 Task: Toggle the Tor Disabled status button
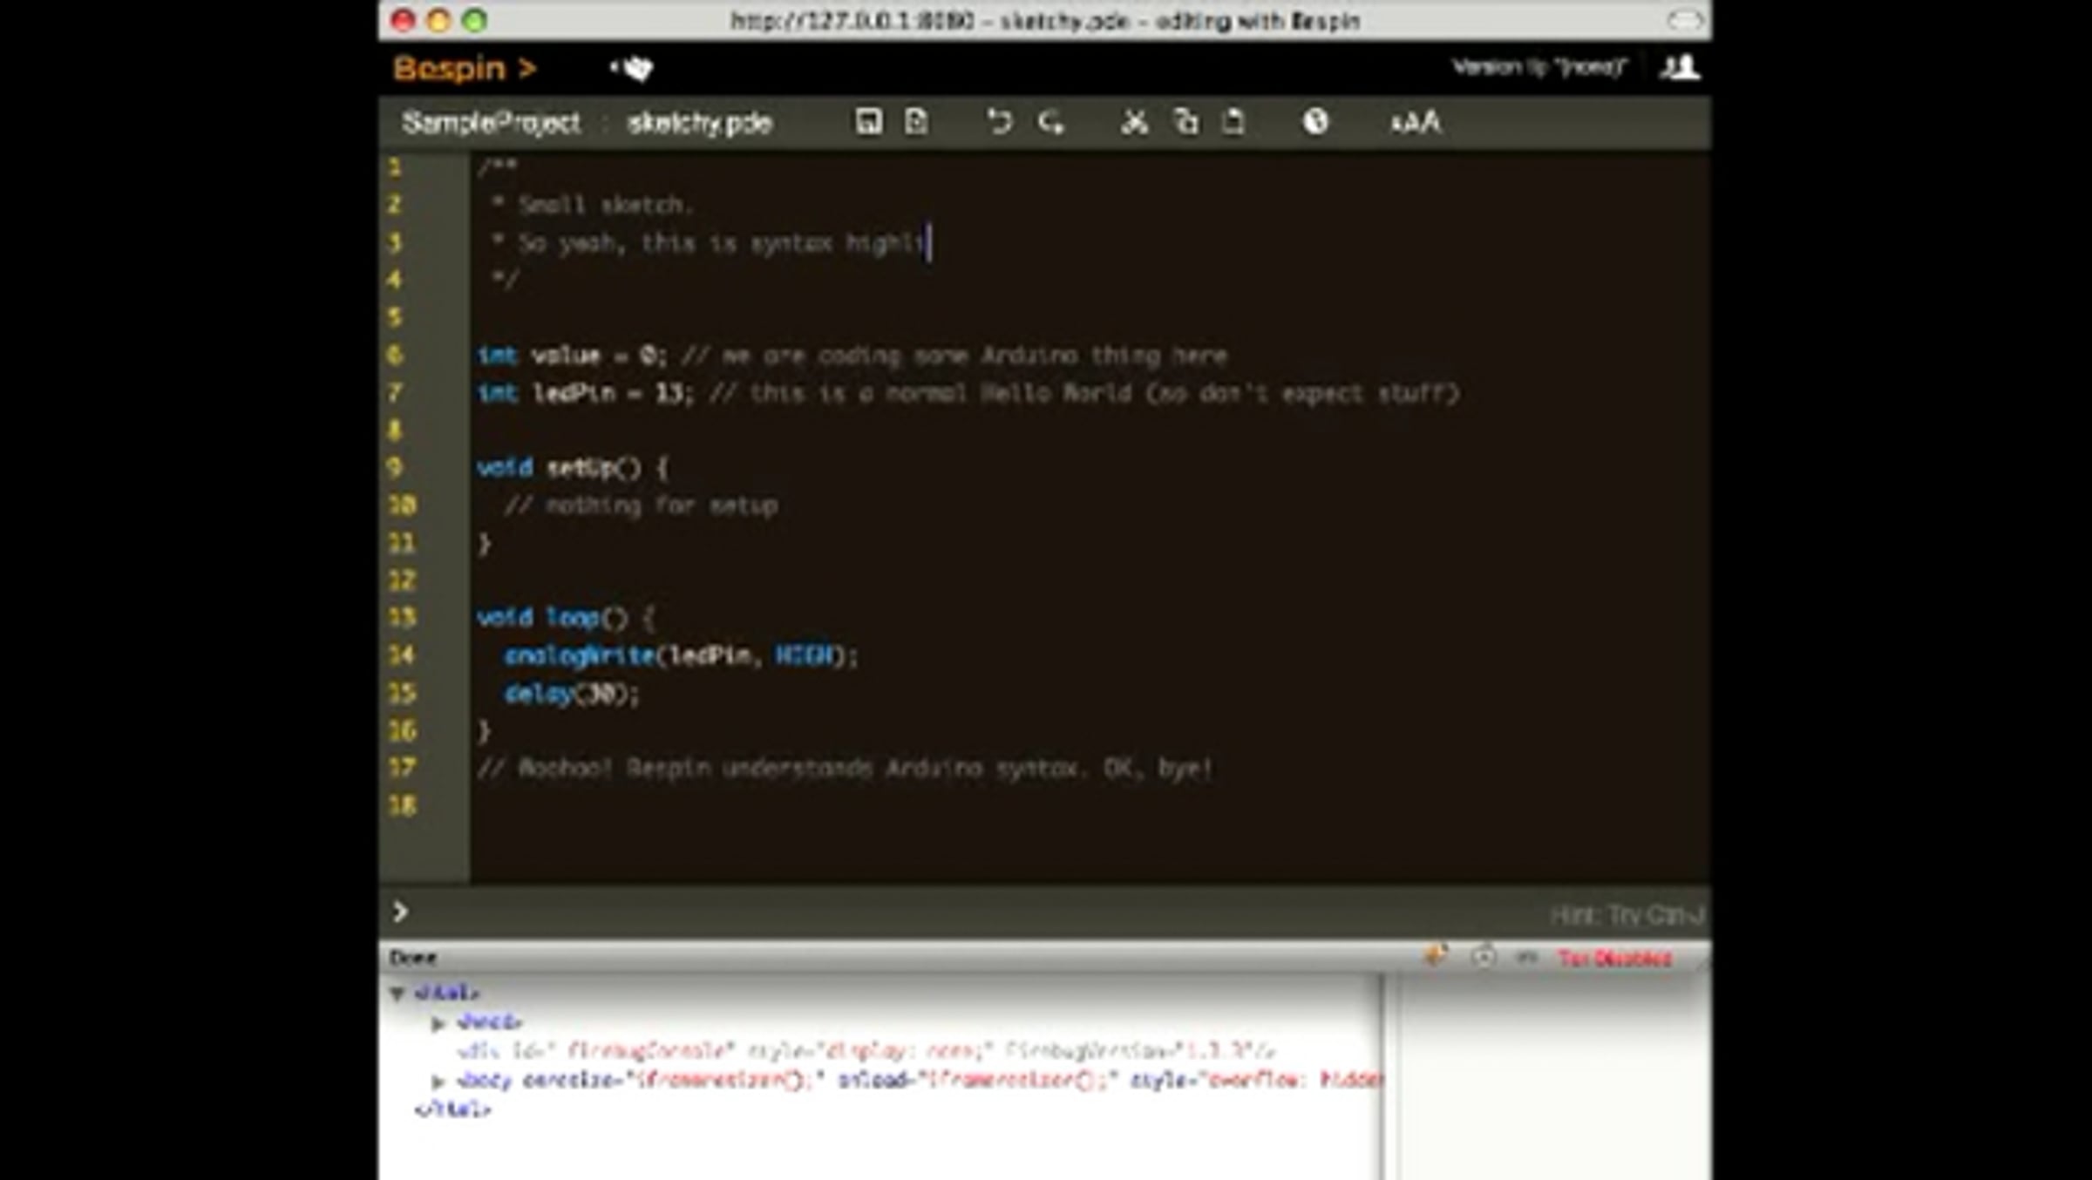[1615, 959]
